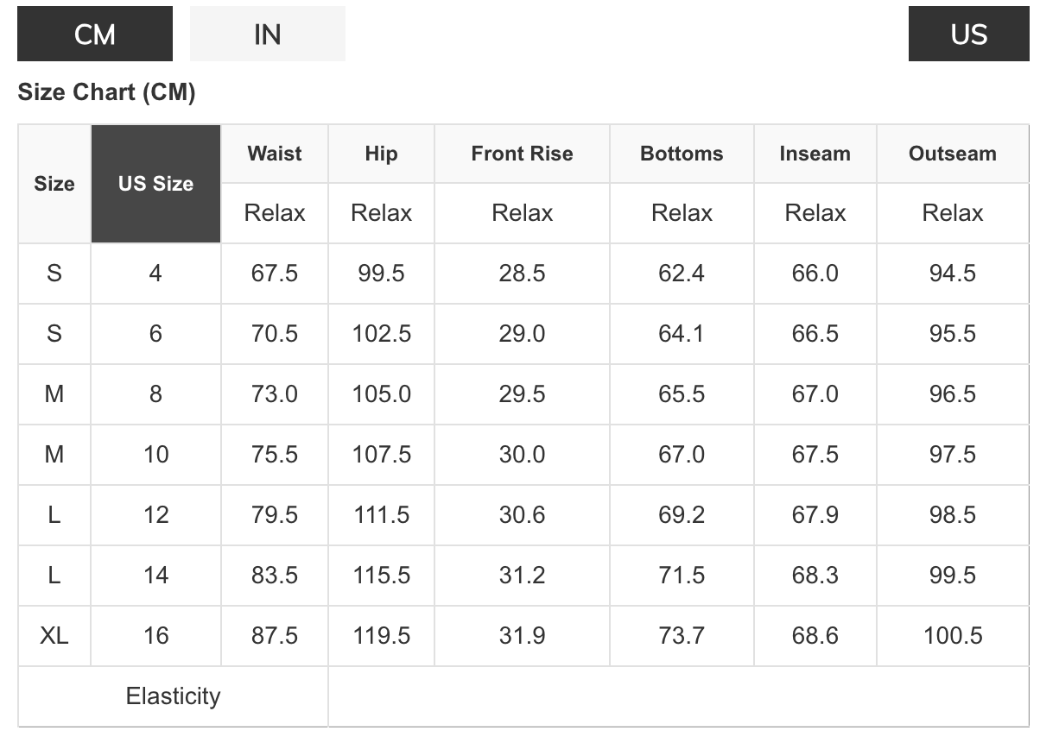Select the XL size row label
This screenshot has height=749, width=1059.
(x=54, y=636)
